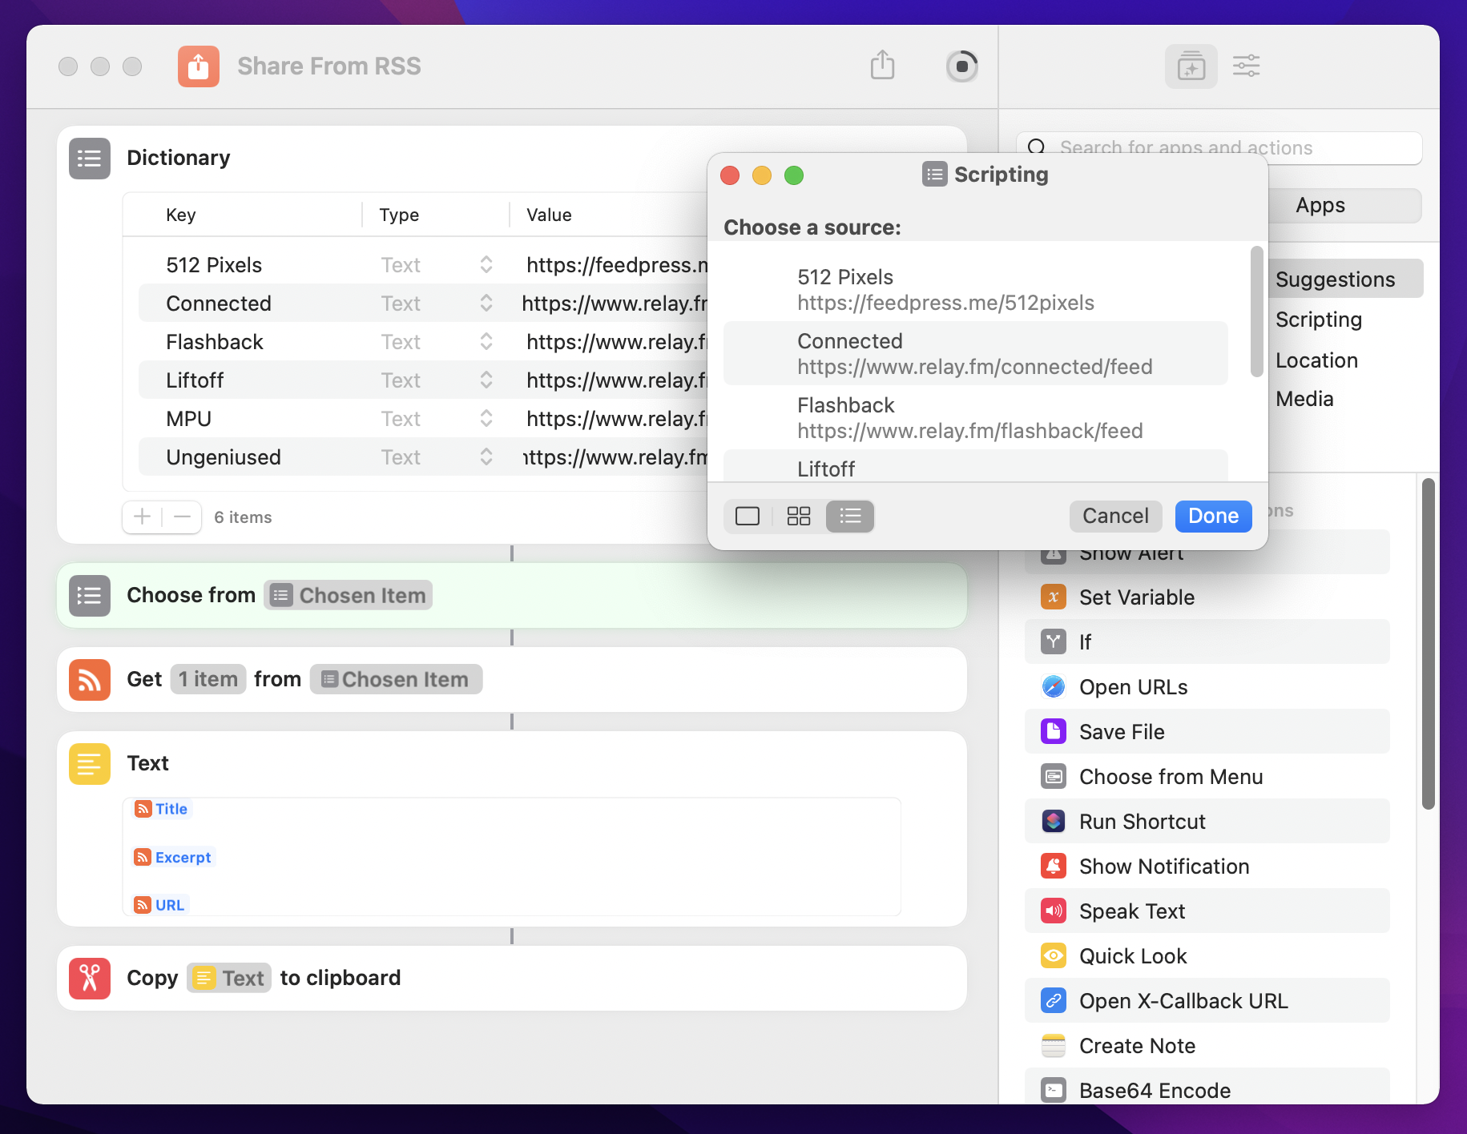Image resolution: width=1467 pixels, height=1134 pixels.
Task: Click the Key column header
Action: (x=181, y=215)
